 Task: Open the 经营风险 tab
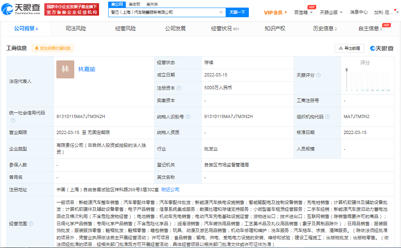(125, 28)
